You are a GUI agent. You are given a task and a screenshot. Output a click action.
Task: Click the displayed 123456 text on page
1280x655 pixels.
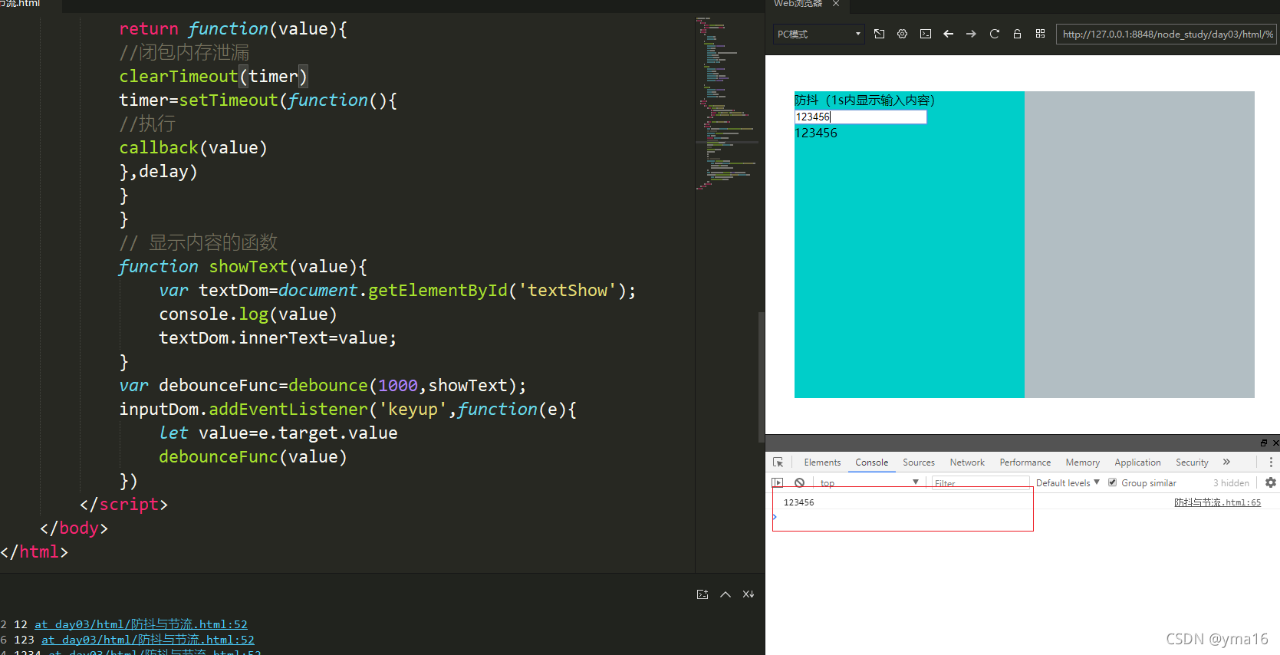click(x=816, y=133)
